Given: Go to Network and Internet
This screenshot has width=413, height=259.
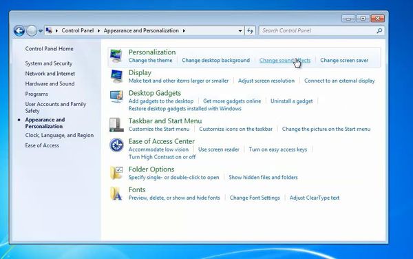Looking at the screenshot, I should tap(50, 74).
